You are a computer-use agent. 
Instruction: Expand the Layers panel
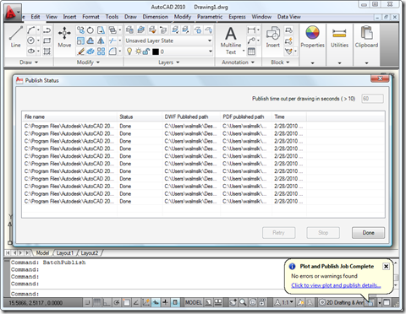click(168, 62)
